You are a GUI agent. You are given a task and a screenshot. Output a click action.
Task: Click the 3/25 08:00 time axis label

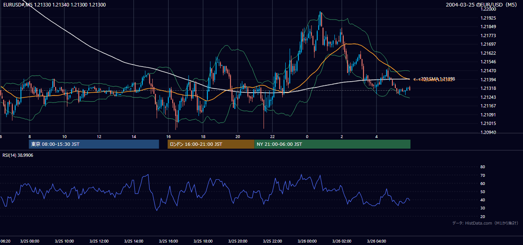pos(29,241)
